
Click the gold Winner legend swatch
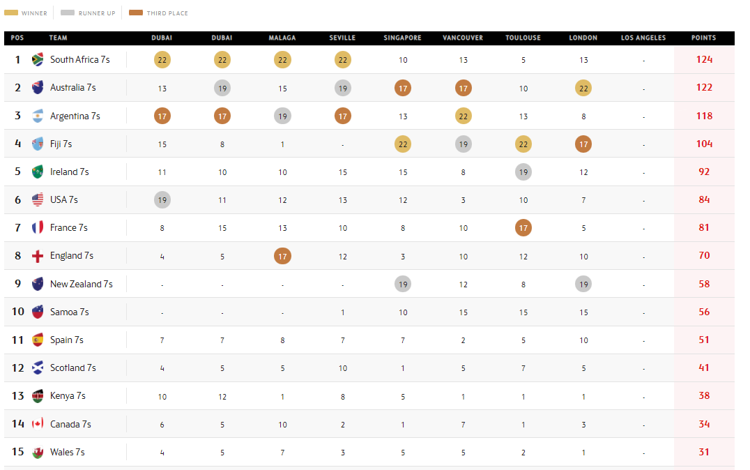(x=12, y=13)
